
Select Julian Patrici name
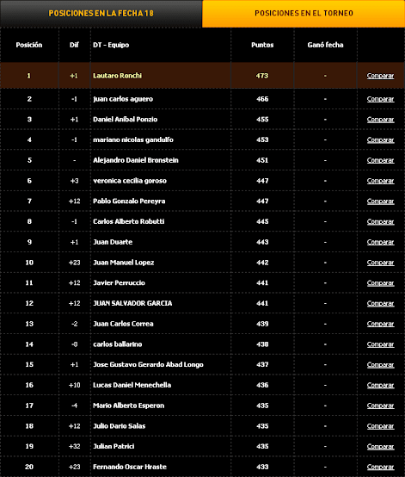pos(114,446)
